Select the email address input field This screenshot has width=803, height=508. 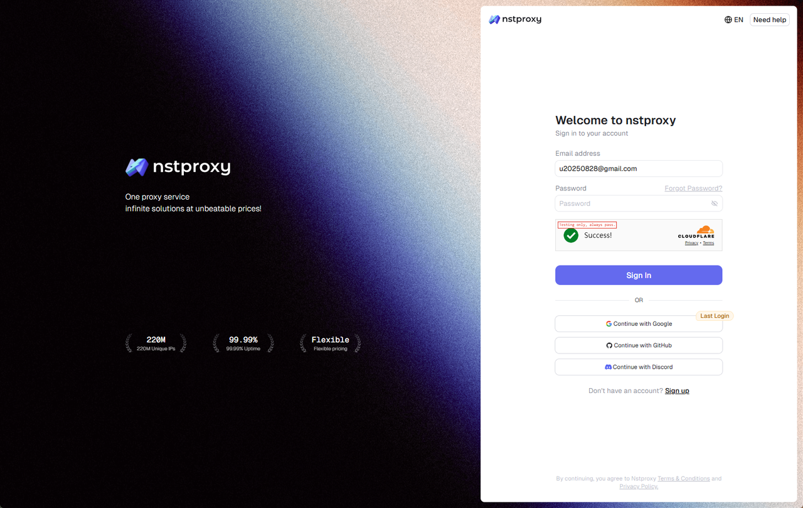tap(638, 168)
